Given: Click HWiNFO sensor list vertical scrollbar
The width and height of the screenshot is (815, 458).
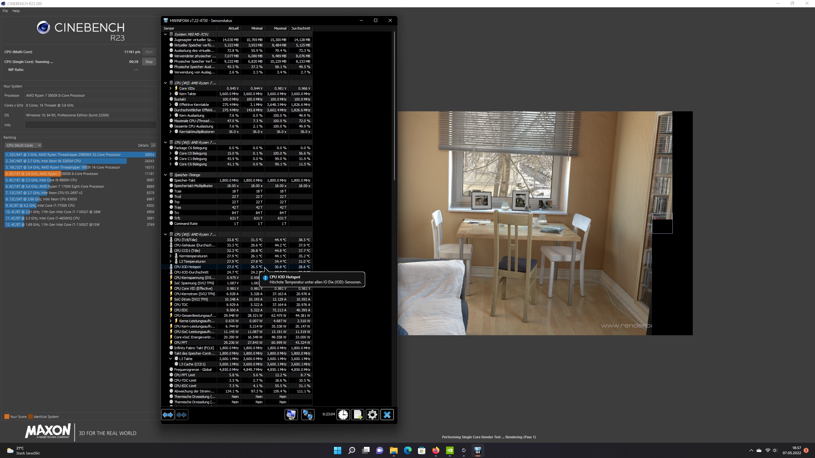Looking at the screenshot, I should pyautogui.click(x=394, y=105).
